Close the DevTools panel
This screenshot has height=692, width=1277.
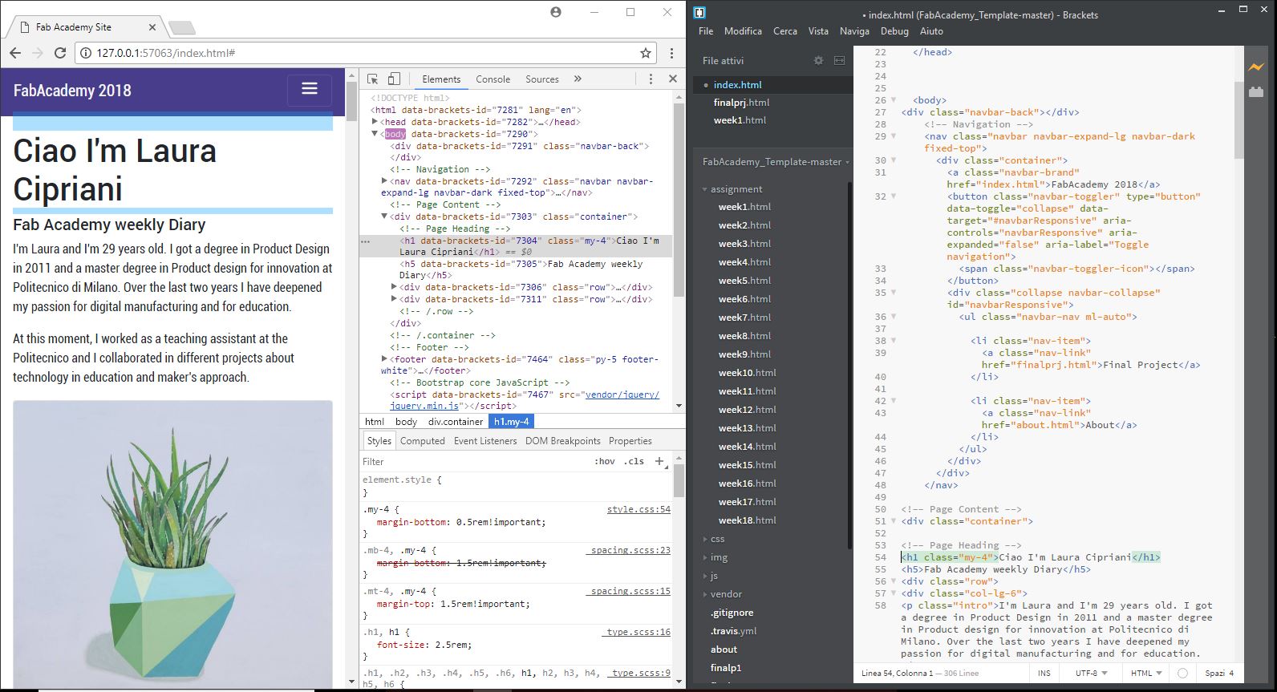tap(673, 79)
